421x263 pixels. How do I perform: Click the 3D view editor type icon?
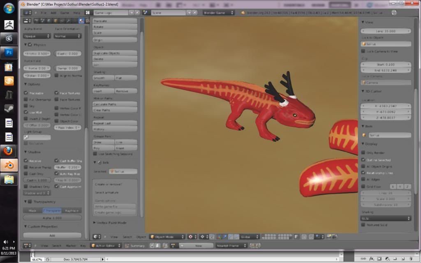point(97,237)
